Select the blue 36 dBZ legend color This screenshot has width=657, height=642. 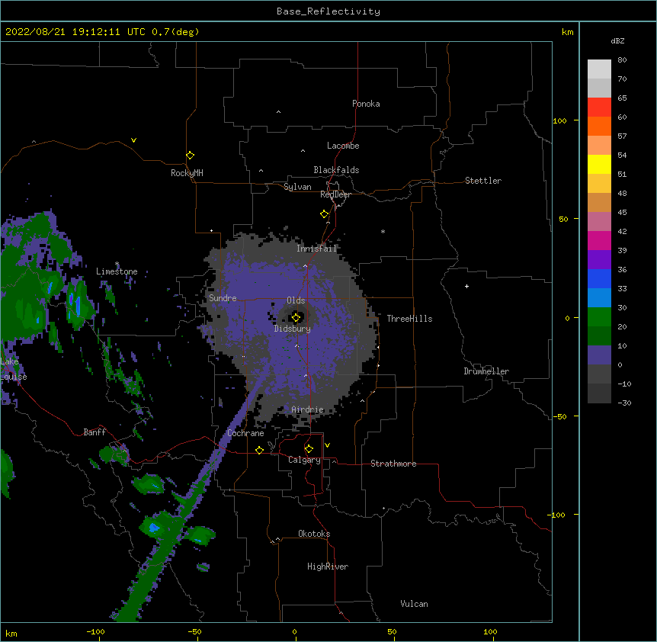(x=599, y=278)
